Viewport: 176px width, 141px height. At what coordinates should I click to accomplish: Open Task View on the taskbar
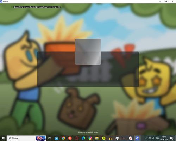50,138
